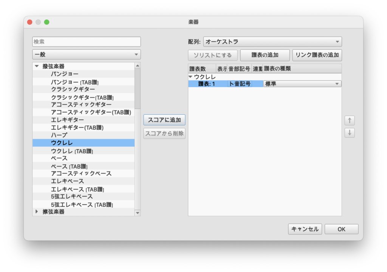Image resolution: width=387 pixels, height=272 pixels.
Task: Click the move down arrow button
Action: (350, 133)
